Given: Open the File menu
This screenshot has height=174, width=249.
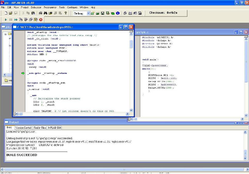Looking at the screenshot, I should [x=3, y=7].
